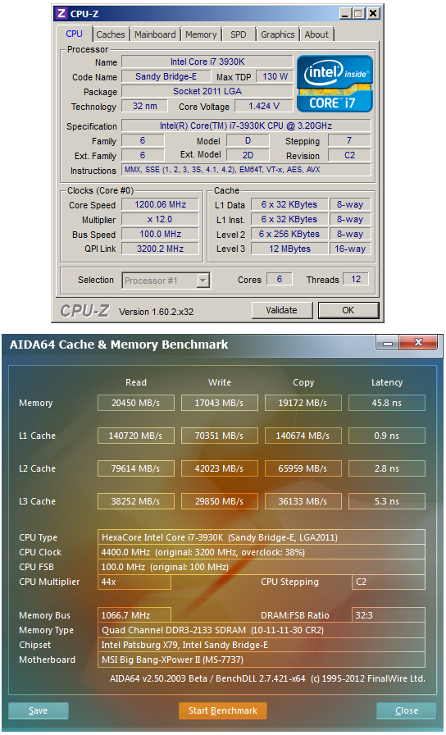Open the Mainboard tab in CPU-Z
Image resolution: width=446 pixels, height=735 pixels.
click(155, 34)
